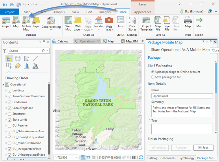Screen dimensions: 219x162
Task: Switch to the Map_BM view tab
Action: click(x=129, y=41)
